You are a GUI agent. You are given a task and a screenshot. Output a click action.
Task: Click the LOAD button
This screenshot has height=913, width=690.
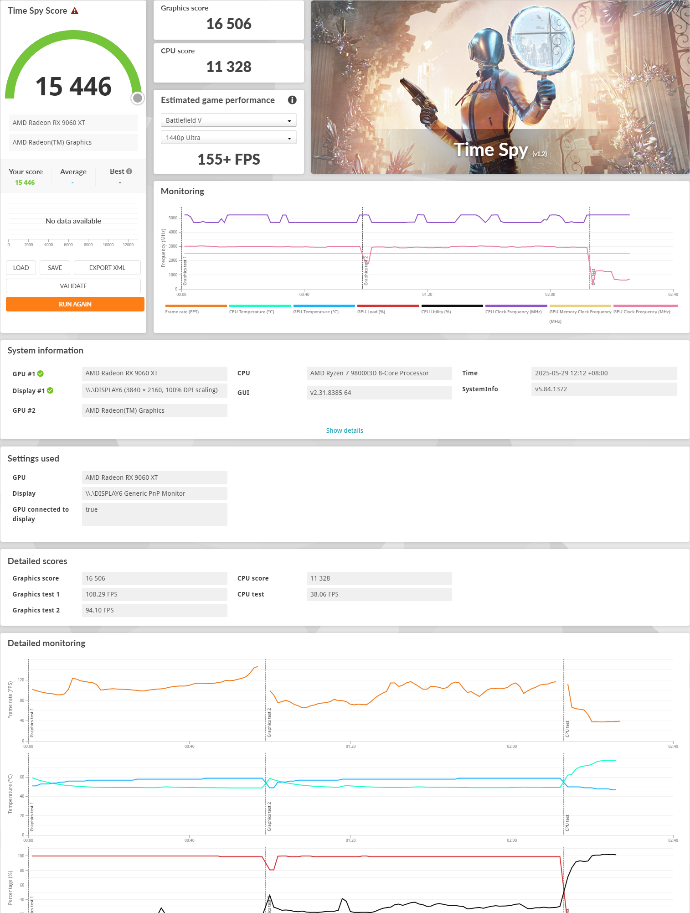(x=21, y=268)
